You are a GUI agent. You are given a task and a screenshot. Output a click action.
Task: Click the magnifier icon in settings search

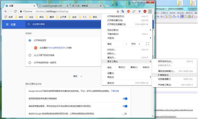(29, 24)
